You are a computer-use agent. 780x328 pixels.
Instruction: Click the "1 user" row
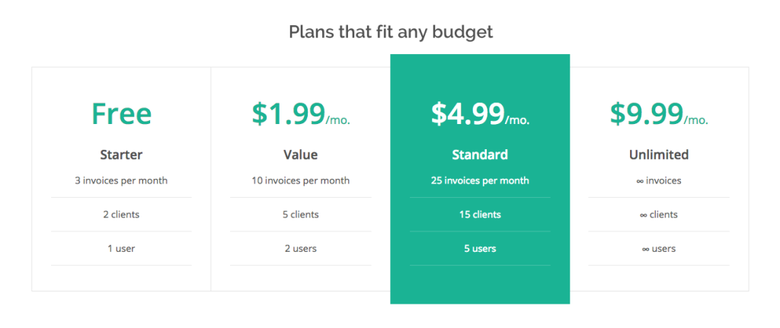[121, 249]
